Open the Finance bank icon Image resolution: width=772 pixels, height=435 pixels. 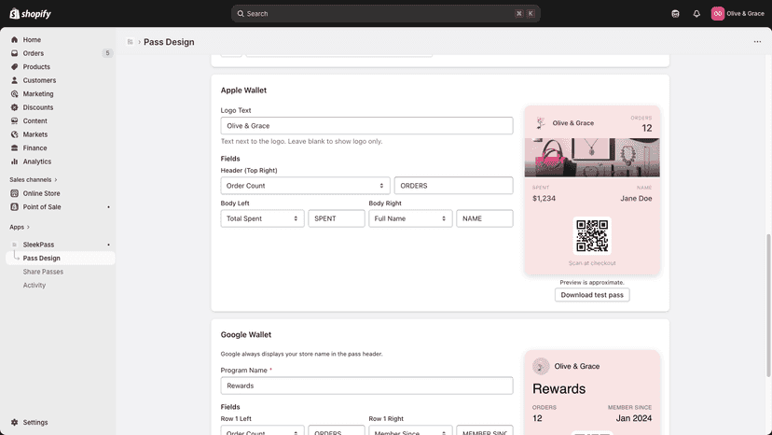tap(14, 148)
